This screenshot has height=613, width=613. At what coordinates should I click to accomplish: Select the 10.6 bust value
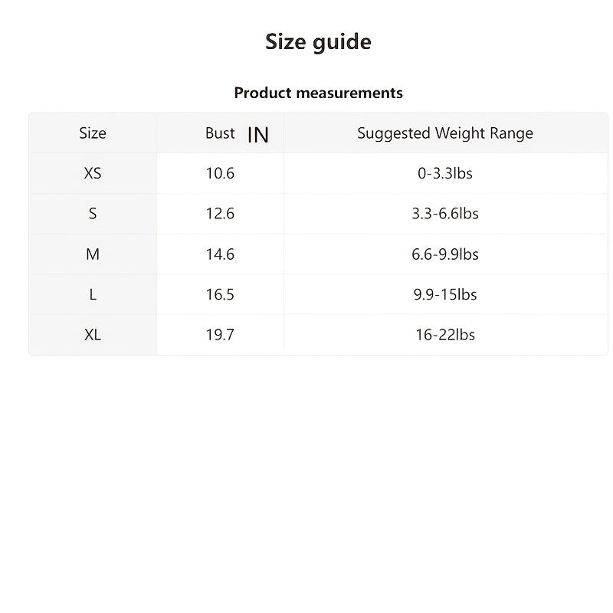pyautogui.click(x=220, y=174)
